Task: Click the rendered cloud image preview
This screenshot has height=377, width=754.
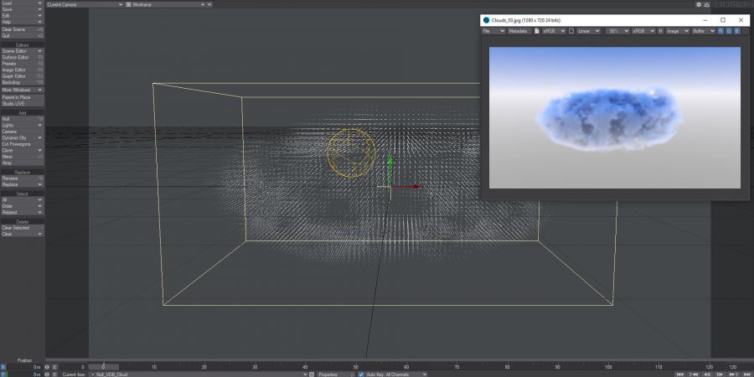Action: tap(615, 117)
